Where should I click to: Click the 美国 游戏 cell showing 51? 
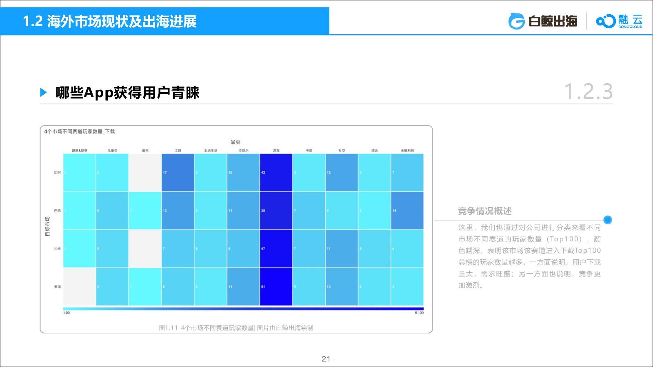click(x=276, y=287)
